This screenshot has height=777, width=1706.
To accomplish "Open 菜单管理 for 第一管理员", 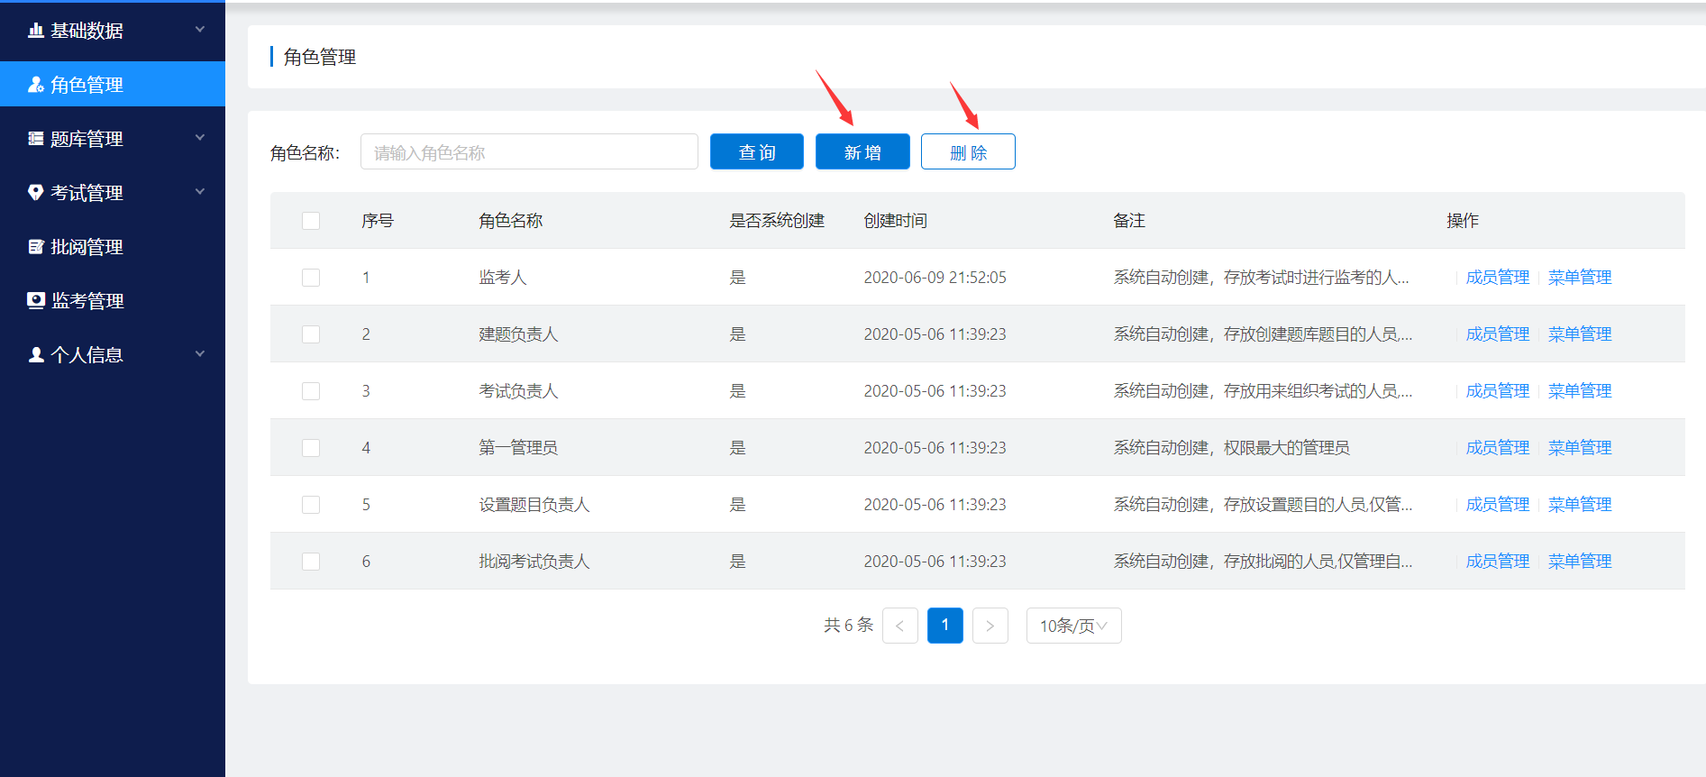I will click(x=1580, y=448).
